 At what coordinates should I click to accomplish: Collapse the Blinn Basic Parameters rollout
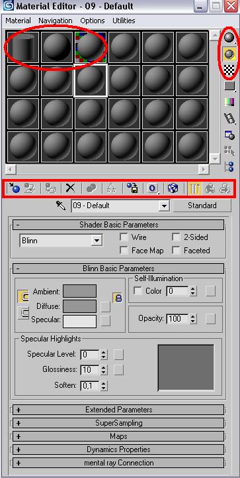pyautogui.click(x=118, y=269)
